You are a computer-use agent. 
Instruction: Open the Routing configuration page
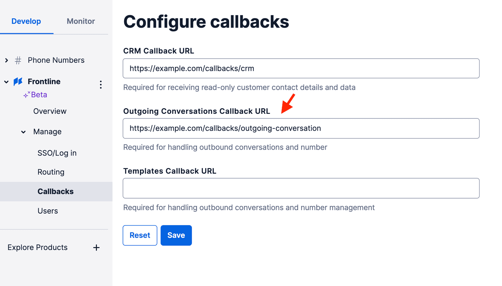(51, 172)
